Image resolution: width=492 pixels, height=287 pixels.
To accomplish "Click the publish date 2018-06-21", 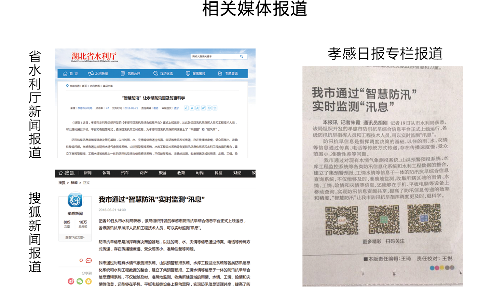I will (131, 108).
